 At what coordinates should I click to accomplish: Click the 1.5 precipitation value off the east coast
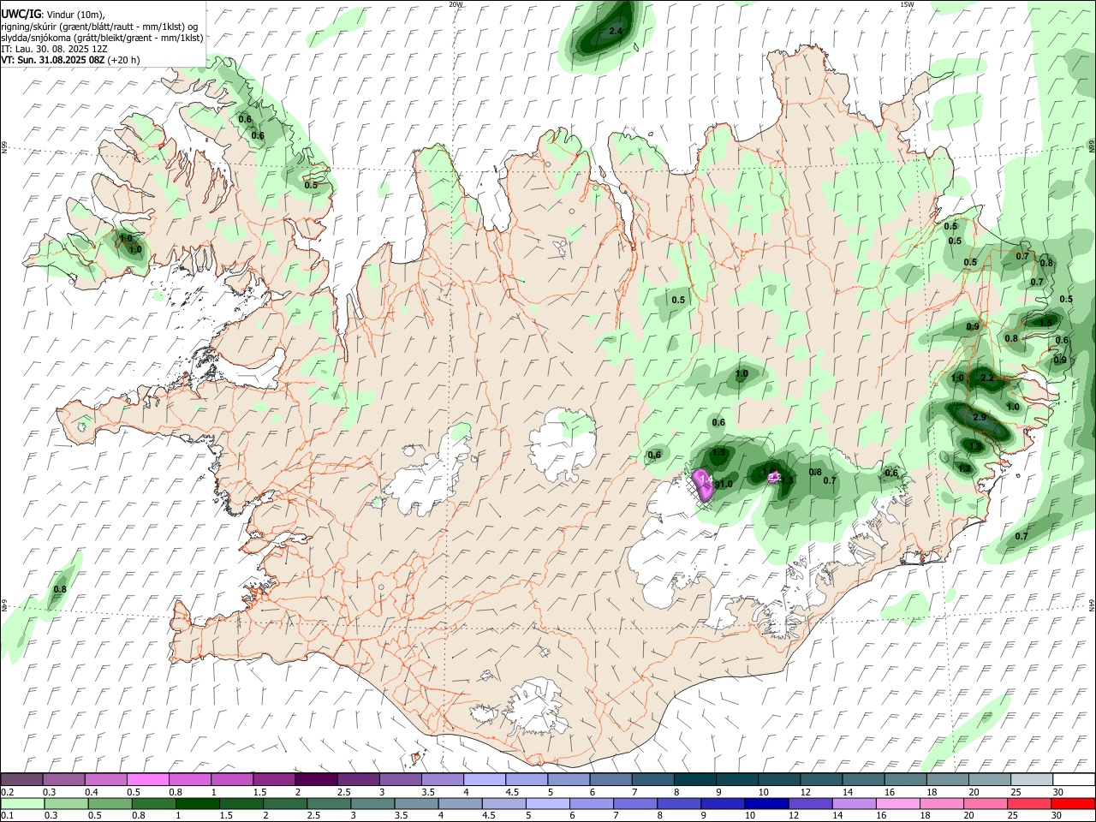click(1045, 323)
